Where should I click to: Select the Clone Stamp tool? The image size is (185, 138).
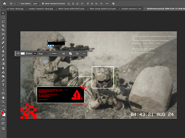point(3,51)
